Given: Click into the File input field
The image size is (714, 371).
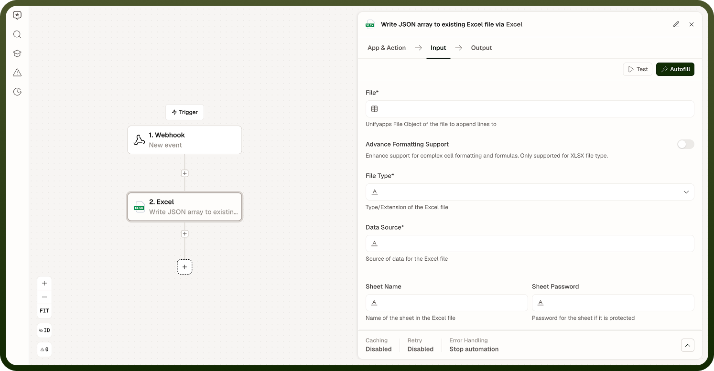Looking at the screenshot, I should [x=530, y=109].
